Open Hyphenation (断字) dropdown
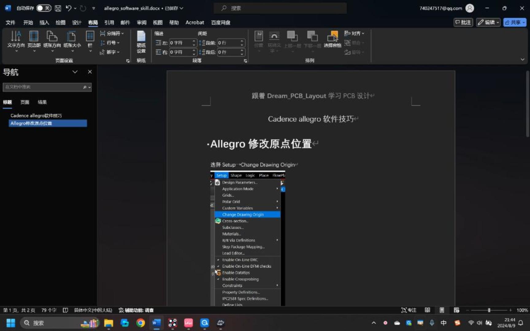 110,52
